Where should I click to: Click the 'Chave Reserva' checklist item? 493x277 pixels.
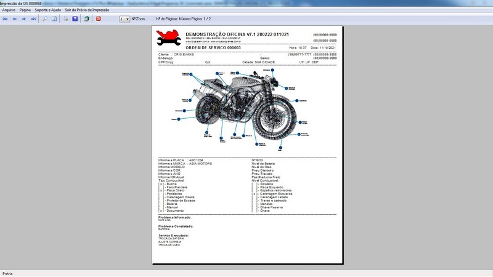point(267,207)
